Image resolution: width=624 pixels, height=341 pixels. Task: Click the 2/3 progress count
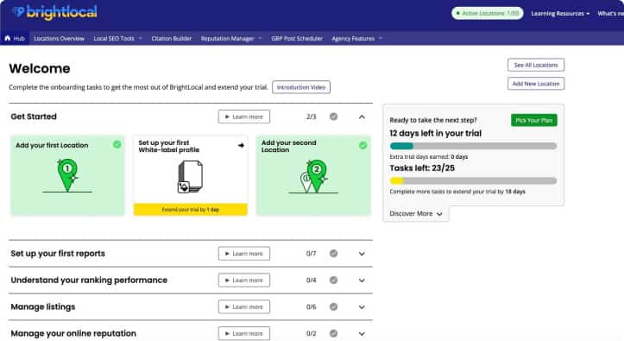click(x=312, y=117)
